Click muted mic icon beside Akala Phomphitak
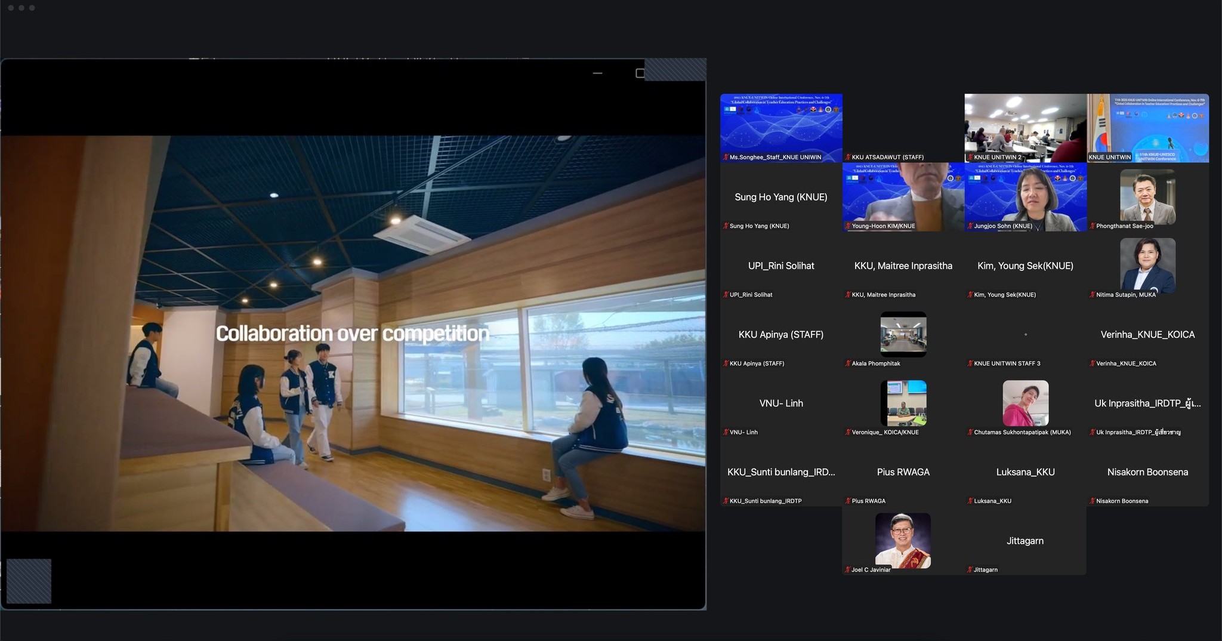 tap(848, 363)
